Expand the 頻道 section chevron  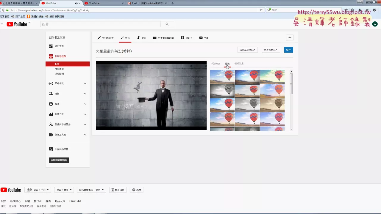tap(85, 104)
